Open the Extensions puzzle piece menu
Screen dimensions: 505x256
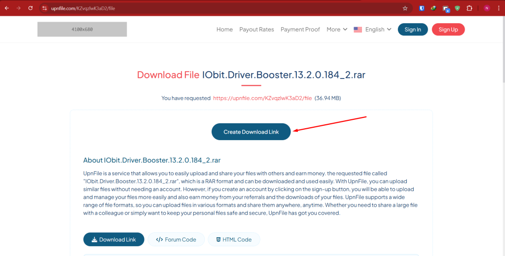point(469,8)
